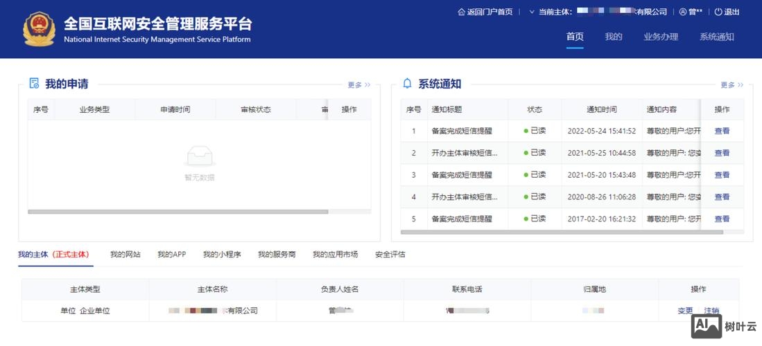Log out using 退出
Screen dimensions: 762x346
click(x=731, y=12)
